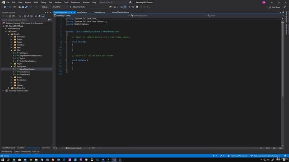The height and width of the screenshot is (162, 289).
Task: Click the notifications bell in status bar
Action: point(285,156)
